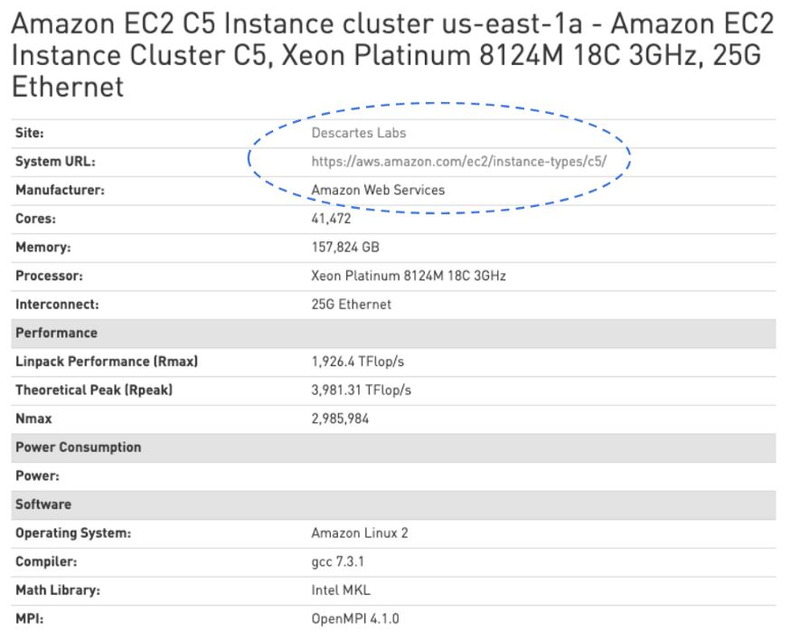Select the 41,472 cores value
Image resolution: width=791 pixels, height=642 pixels.
[331, 219]
